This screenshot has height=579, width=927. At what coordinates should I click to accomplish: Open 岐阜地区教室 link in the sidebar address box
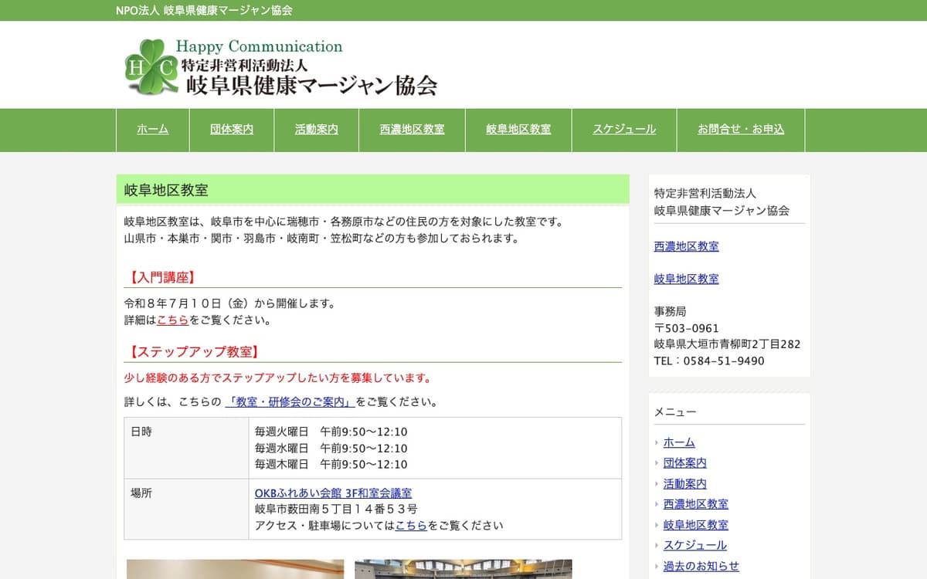click(687, 279)
